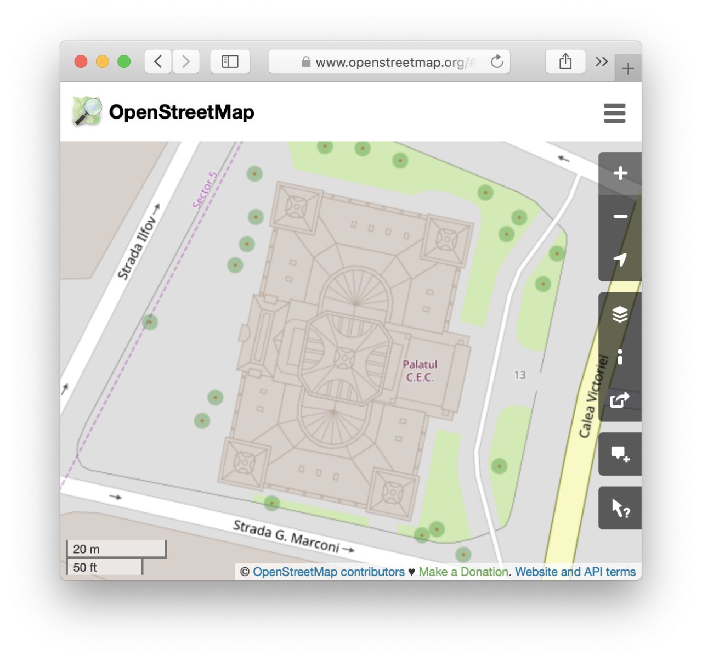The width and height of the screenshot is (702, 660).
Task: Open the map key info panel
Action: coord(620,357)
